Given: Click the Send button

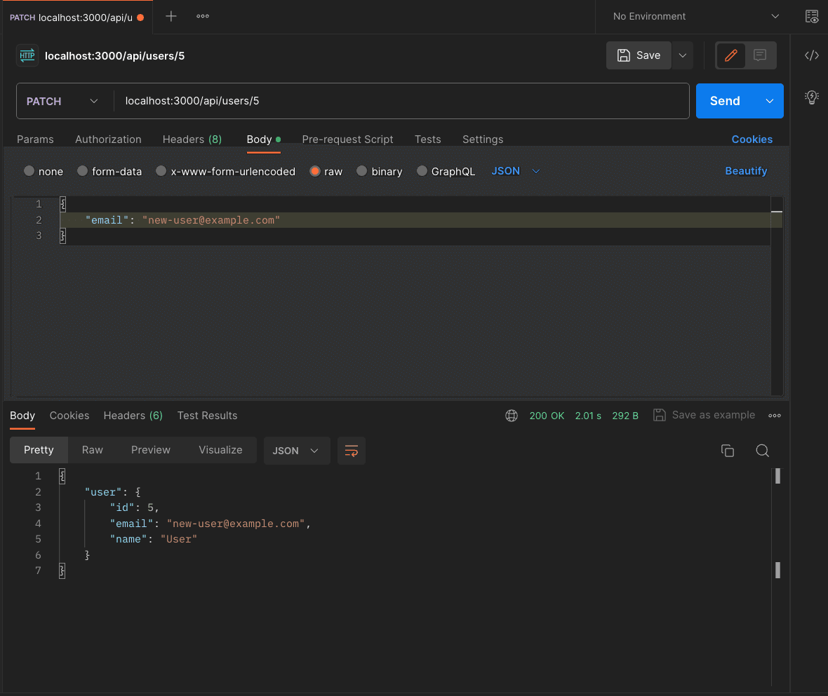Looking at the screenshot, I should click(725, 100).
